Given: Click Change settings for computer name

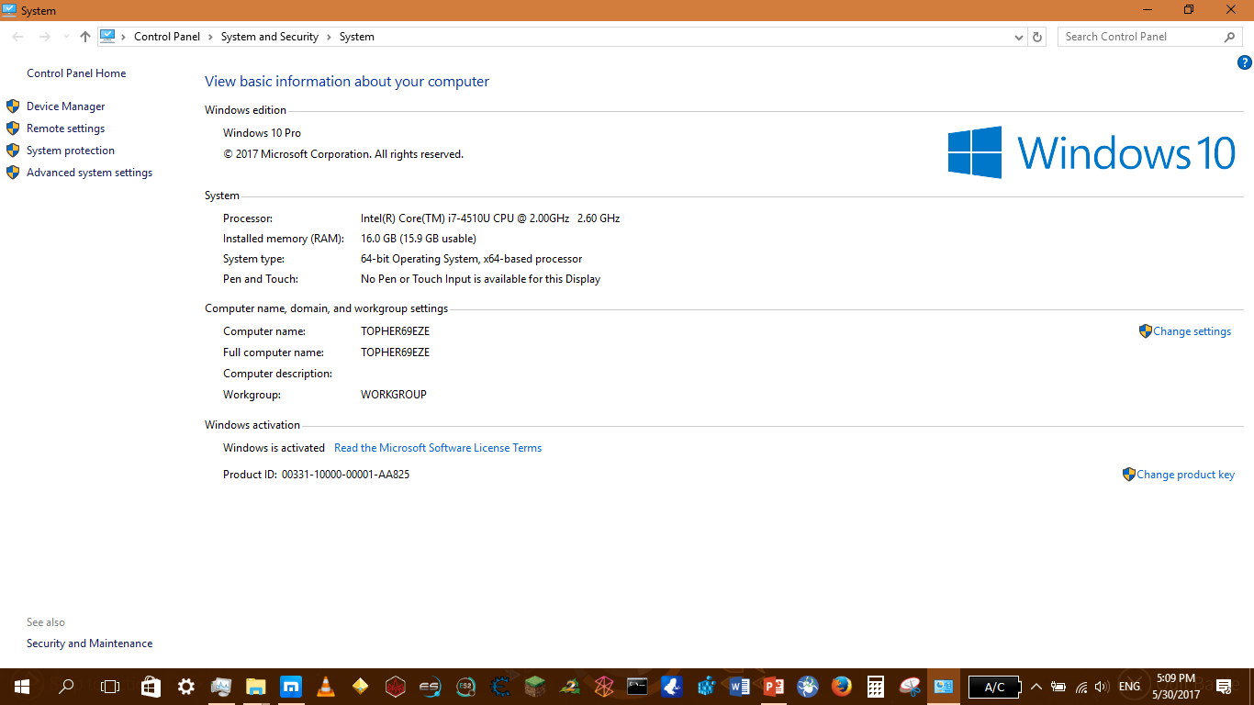Looking at the screenshot, I should [1192, 331].
